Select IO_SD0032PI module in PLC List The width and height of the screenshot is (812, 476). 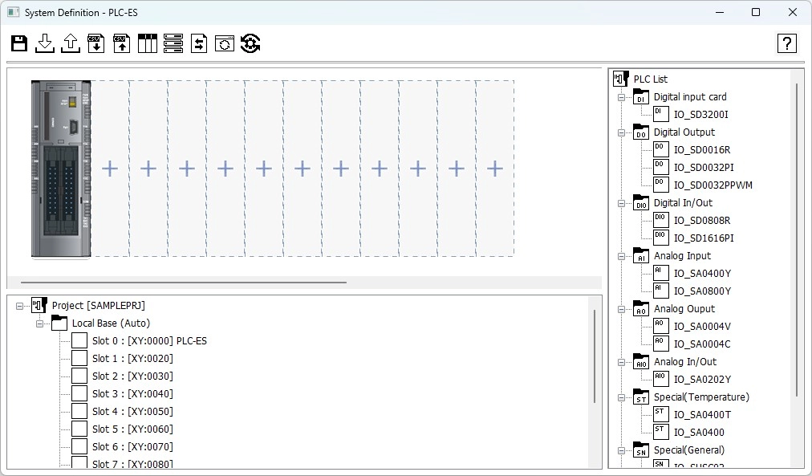pos(703,168)
